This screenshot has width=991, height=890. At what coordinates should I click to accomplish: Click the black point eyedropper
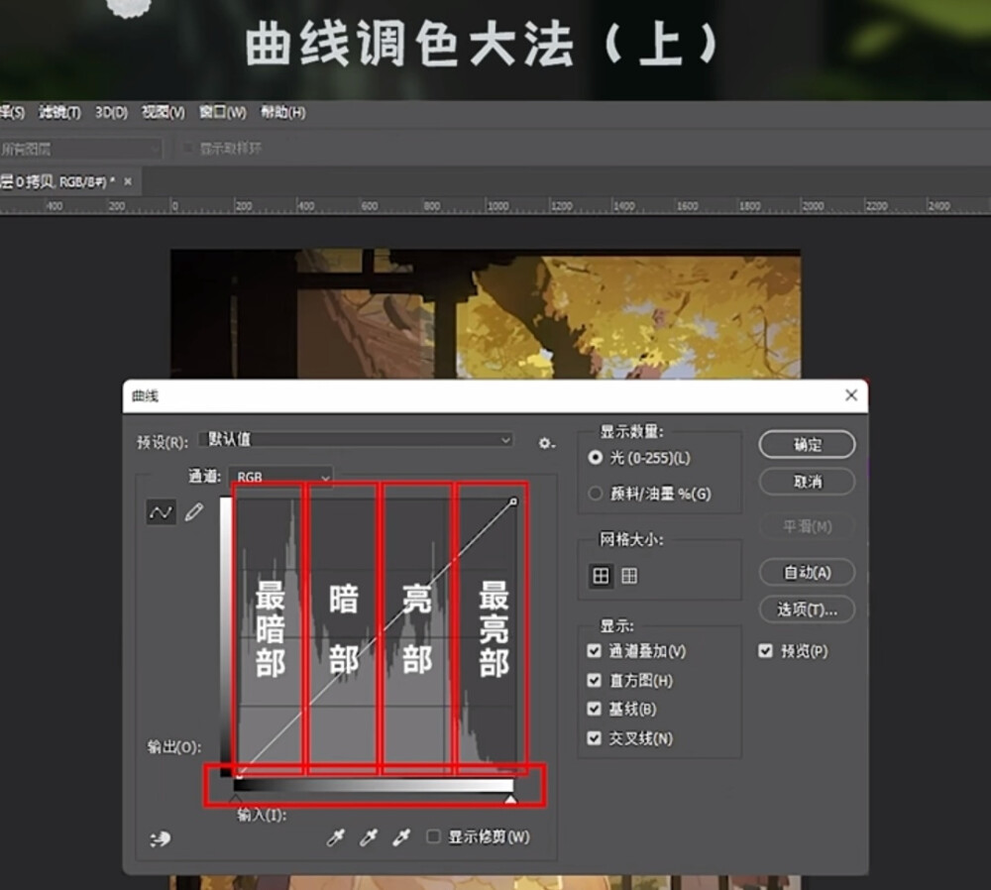click(336, 837)
